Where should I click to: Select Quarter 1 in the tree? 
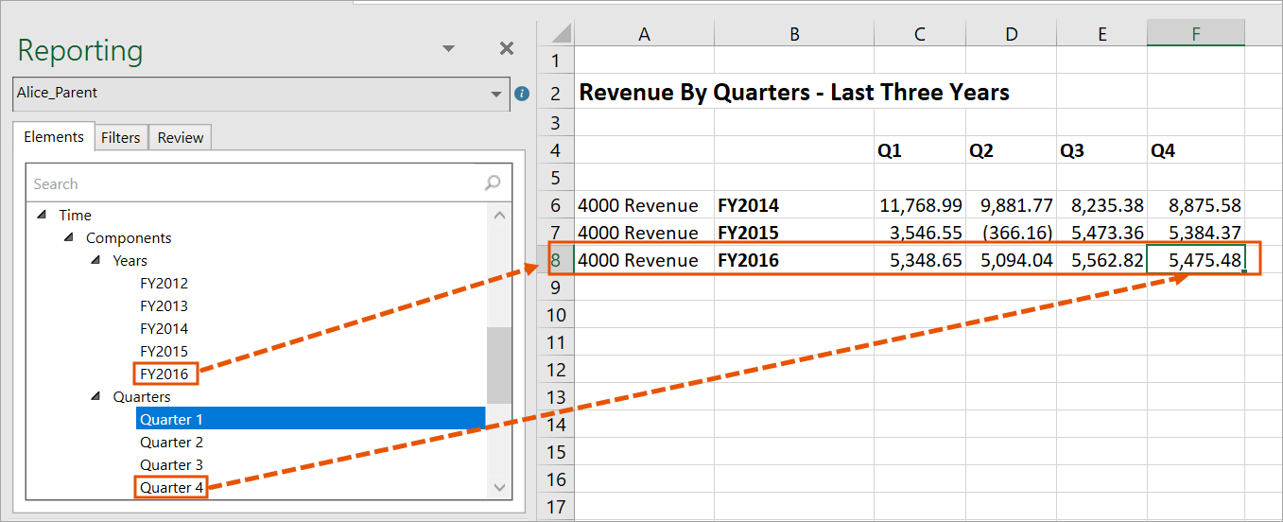click(310, 419)
